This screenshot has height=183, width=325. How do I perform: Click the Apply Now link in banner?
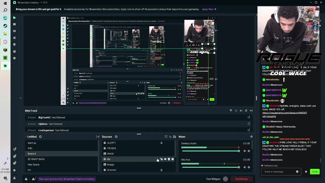tap(209, 9)
